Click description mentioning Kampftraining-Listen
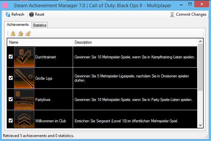 pos(135,57)
